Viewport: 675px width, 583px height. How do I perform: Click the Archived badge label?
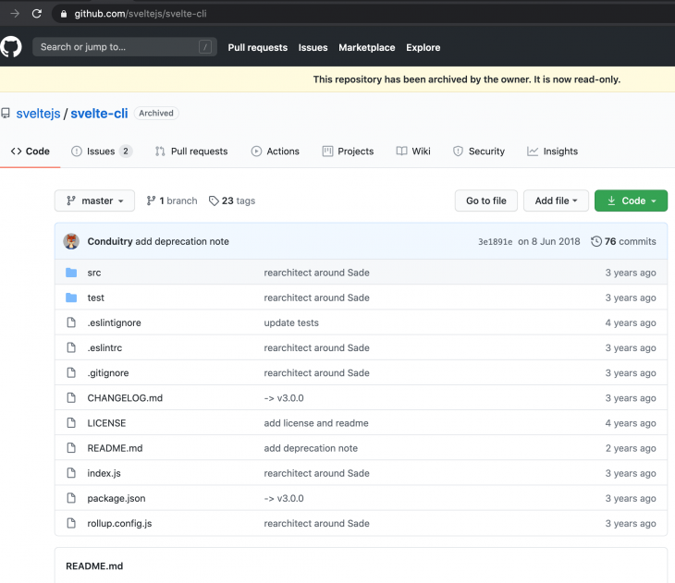156,113
